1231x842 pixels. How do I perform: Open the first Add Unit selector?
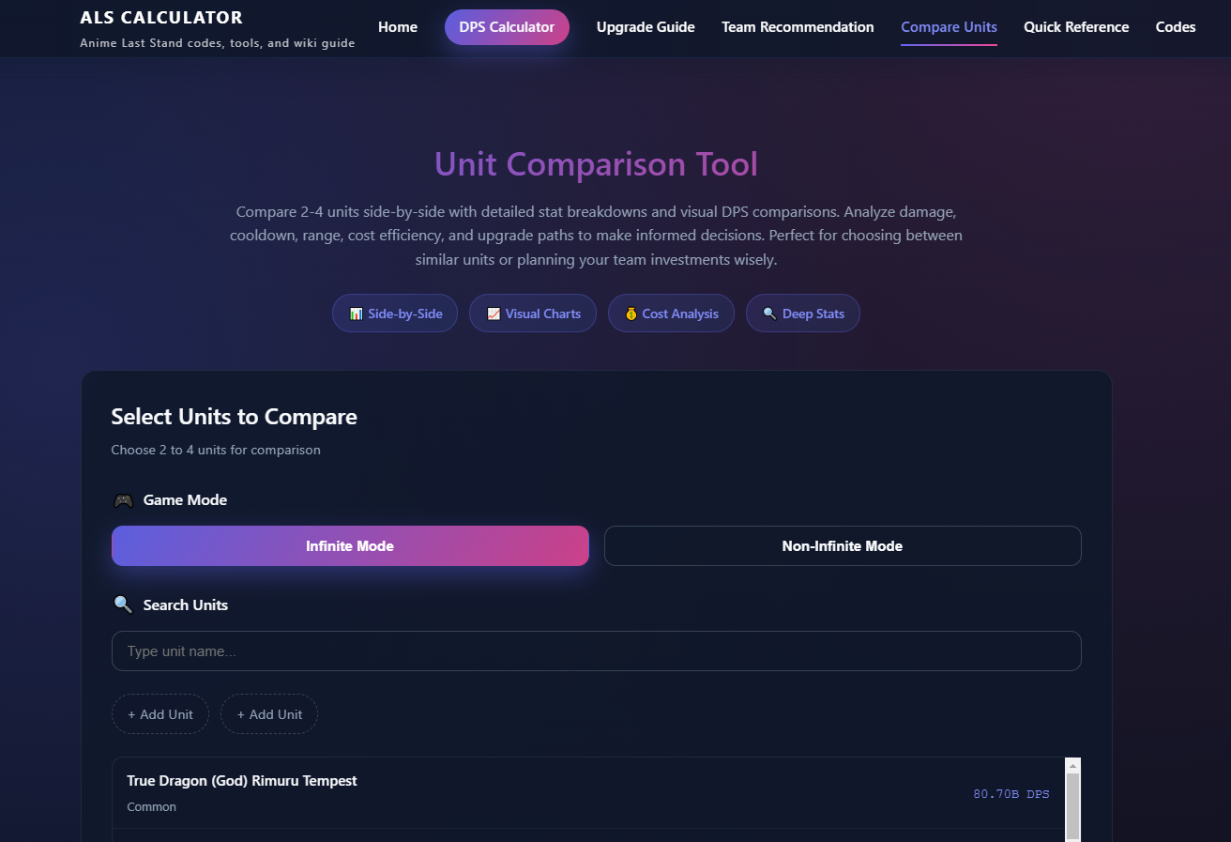pyautogui.click(x=160, y=713)
